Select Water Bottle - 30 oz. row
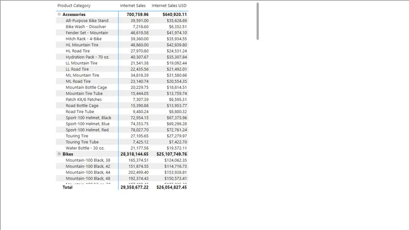 [x=122, y=148]
